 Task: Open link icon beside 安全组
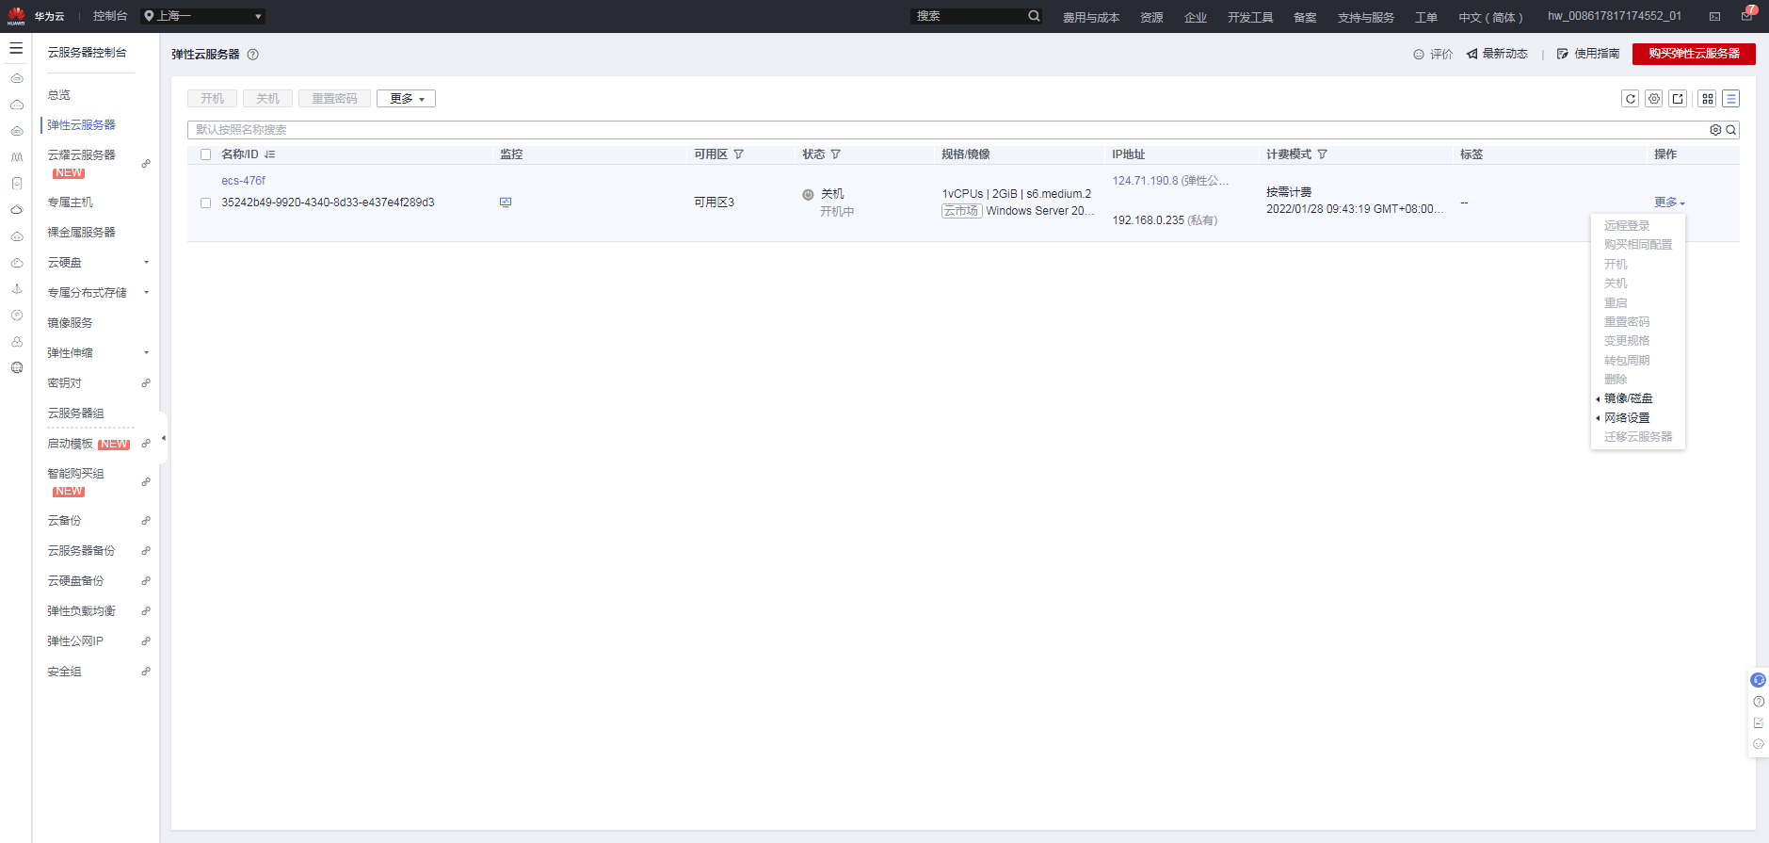pos(146,672)
